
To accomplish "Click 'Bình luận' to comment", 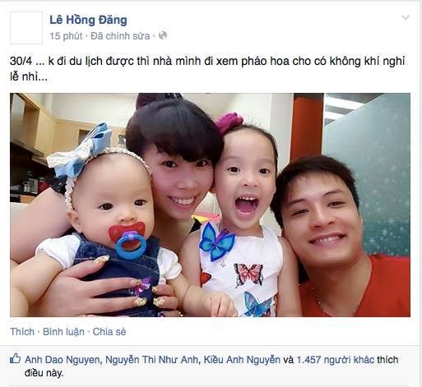I will pos(63,332).
